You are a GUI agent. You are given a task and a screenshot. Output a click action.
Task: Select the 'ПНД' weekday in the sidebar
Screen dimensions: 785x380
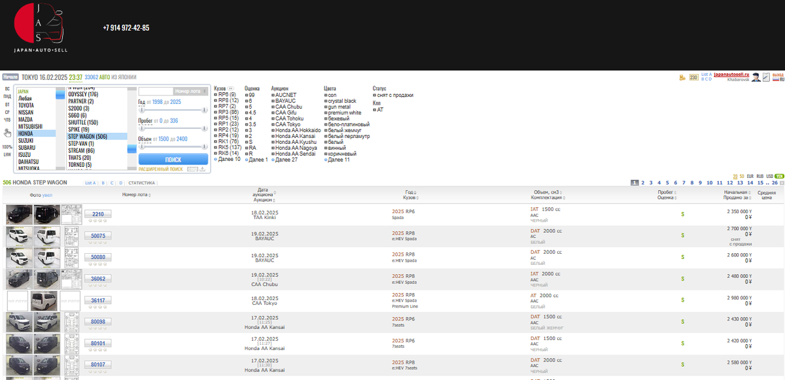7,96
